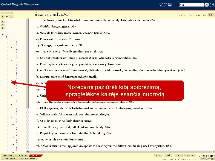Jump to sense 4 in entry map

click(12, 81)
